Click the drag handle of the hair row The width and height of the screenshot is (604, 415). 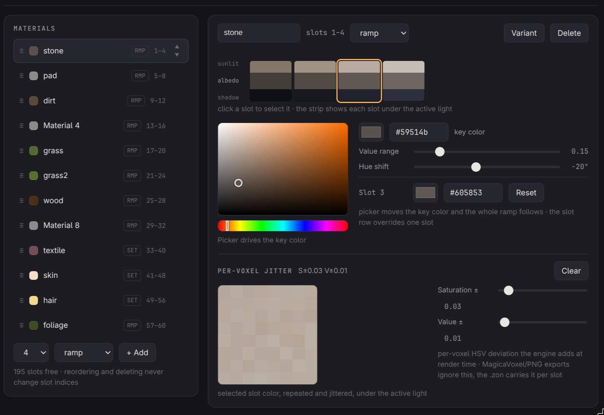coord(22,301)
